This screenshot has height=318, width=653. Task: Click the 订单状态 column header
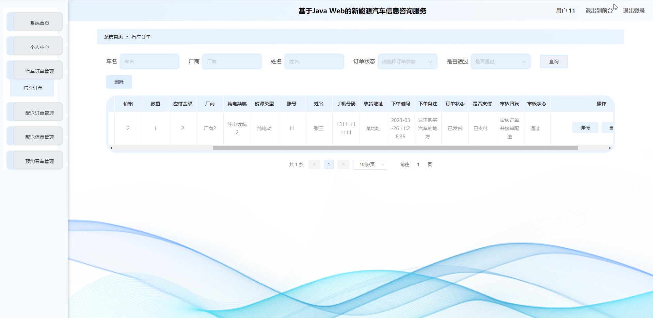pos(455,104)
